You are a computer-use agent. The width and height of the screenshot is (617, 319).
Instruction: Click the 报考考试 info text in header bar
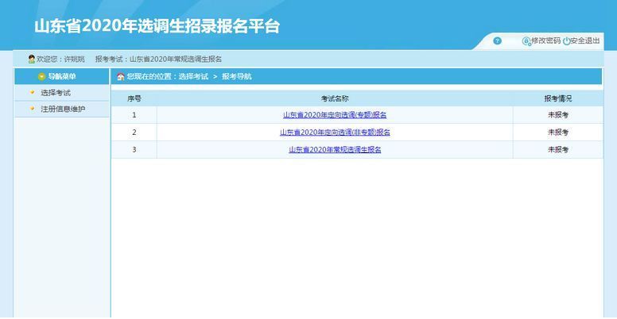pos(158,60)
